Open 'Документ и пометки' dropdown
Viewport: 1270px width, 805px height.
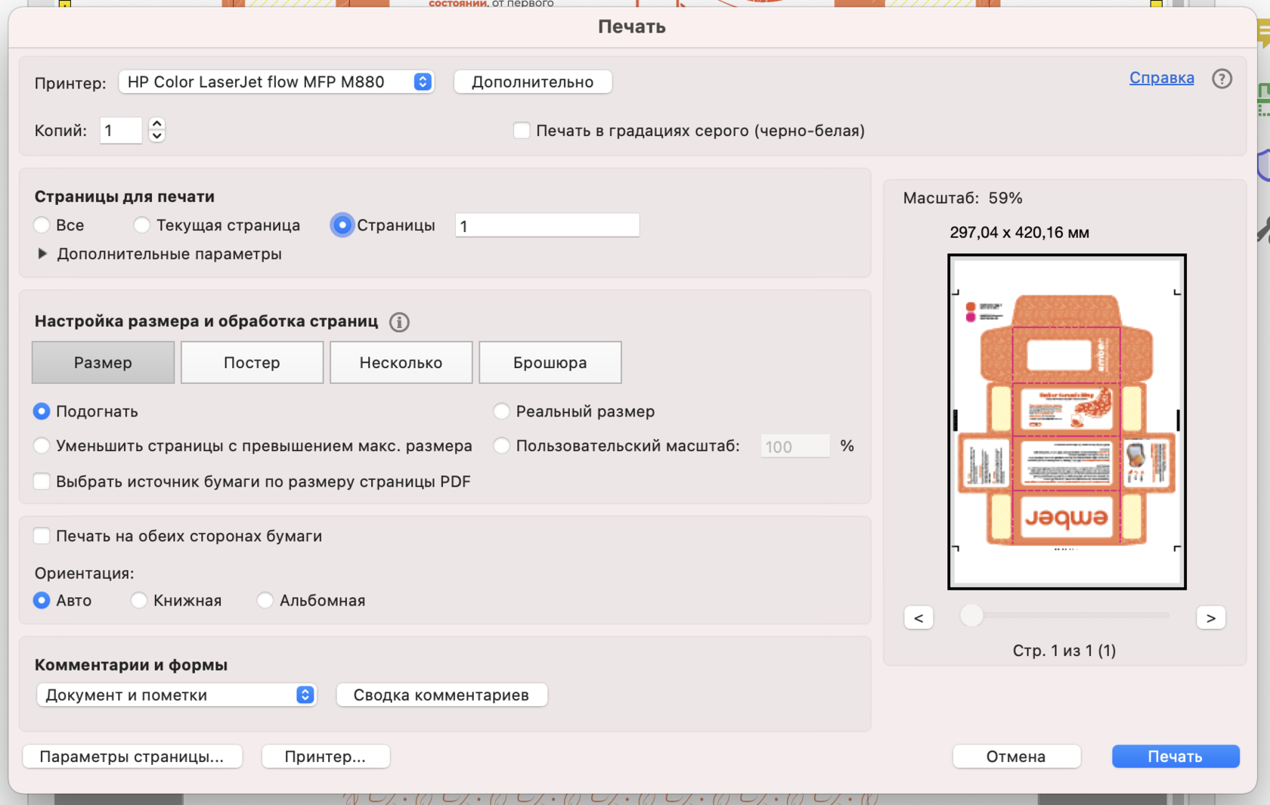tap(176, 695)
